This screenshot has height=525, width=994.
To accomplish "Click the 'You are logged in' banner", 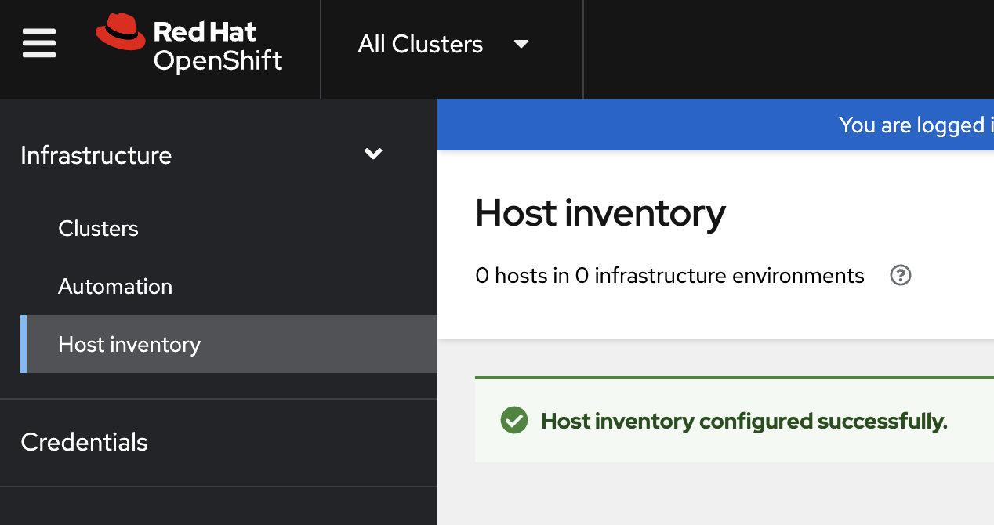I will click(x=909, y=125).
